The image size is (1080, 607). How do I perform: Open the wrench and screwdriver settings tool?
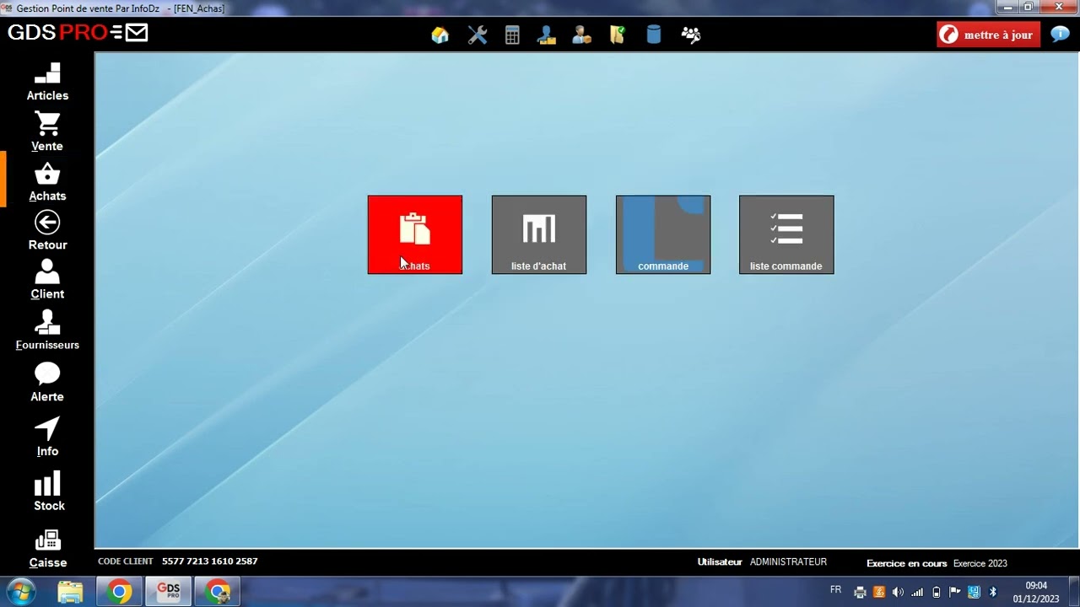tap(478, 35)
